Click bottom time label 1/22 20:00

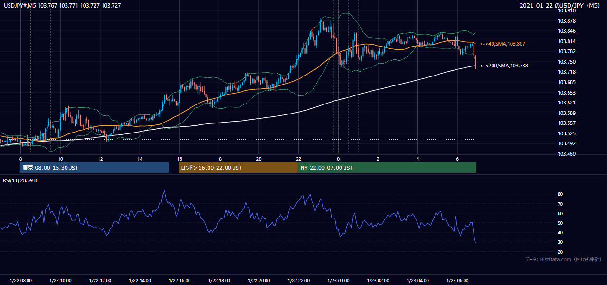point(259,281)
